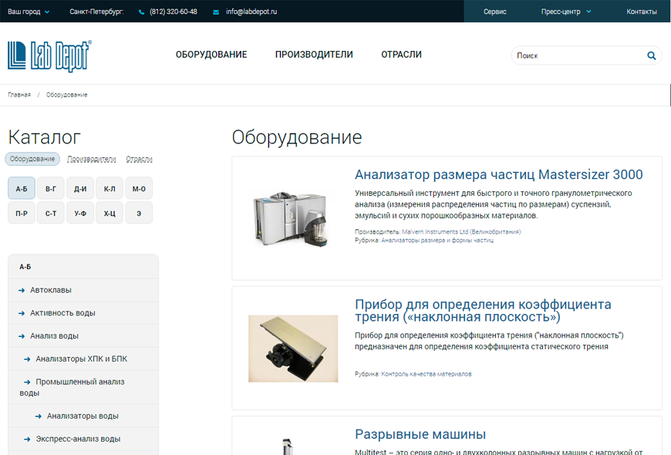Open the Ваш город city dropdown
Viewport: 671px width, 455px height.
pyautogui.click(x=29, y=12)
